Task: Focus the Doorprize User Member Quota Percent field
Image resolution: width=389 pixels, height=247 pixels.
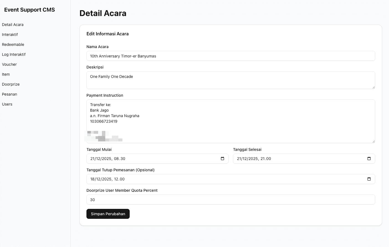Action: [x=231, y=200]
